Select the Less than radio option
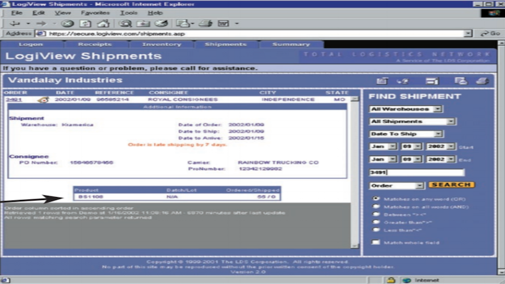 click(x=376, y=229)
